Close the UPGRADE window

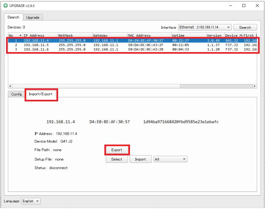pyautogui.click(x=258, y=6)
